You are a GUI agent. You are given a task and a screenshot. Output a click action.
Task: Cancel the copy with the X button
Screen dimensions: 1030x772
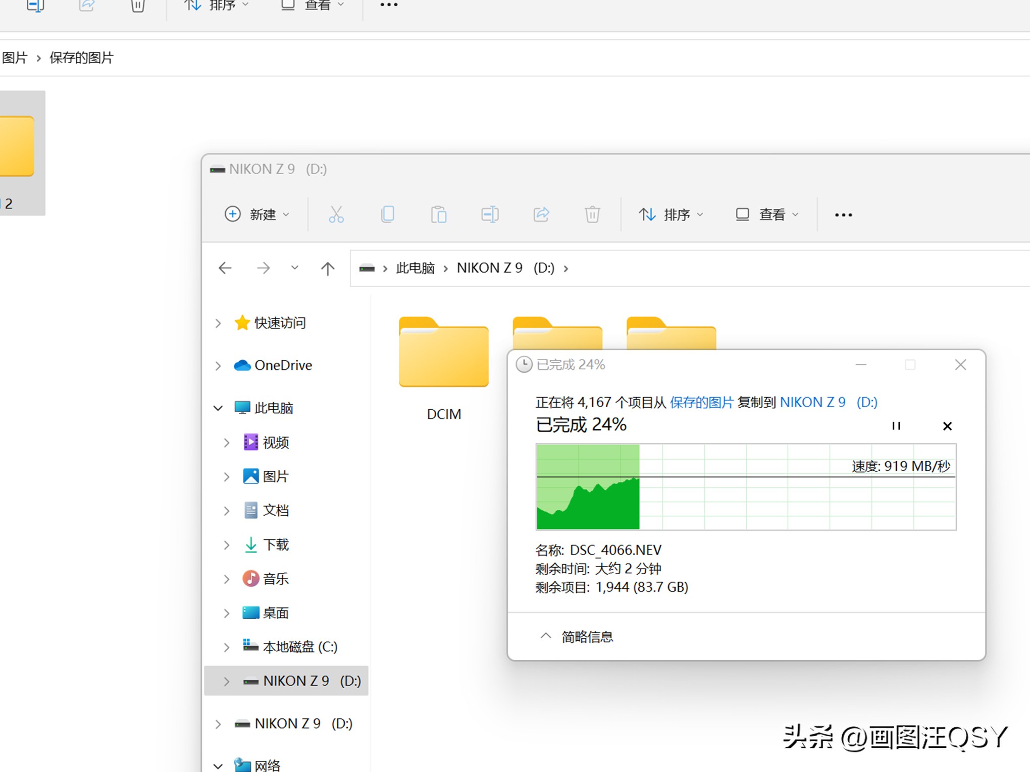point(947,426)
